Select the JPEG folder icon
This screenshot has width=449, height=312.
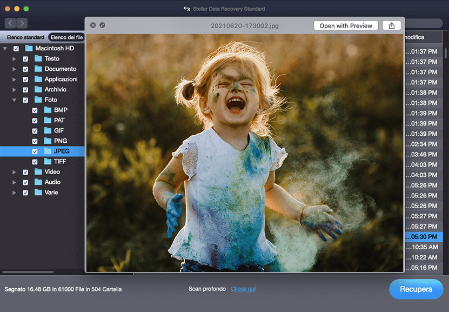(48, 151)
